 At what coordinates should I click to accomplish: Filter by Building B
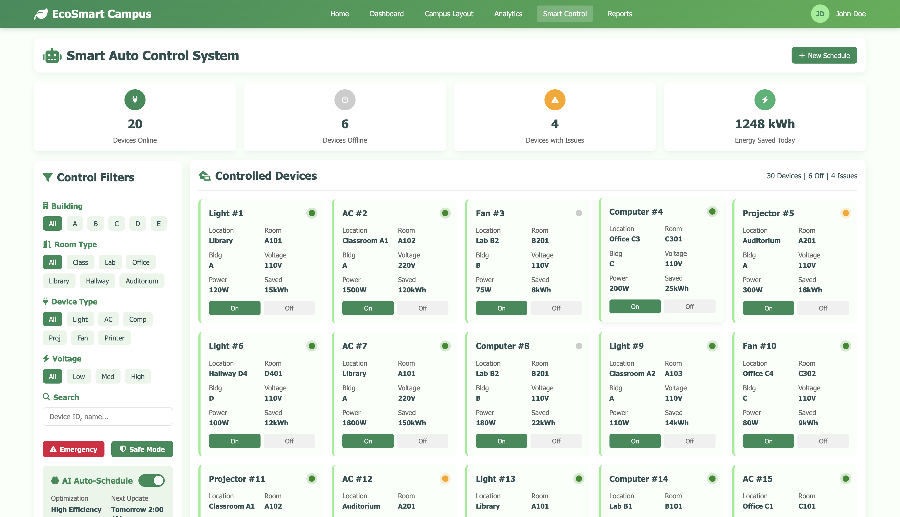[96, 224]
